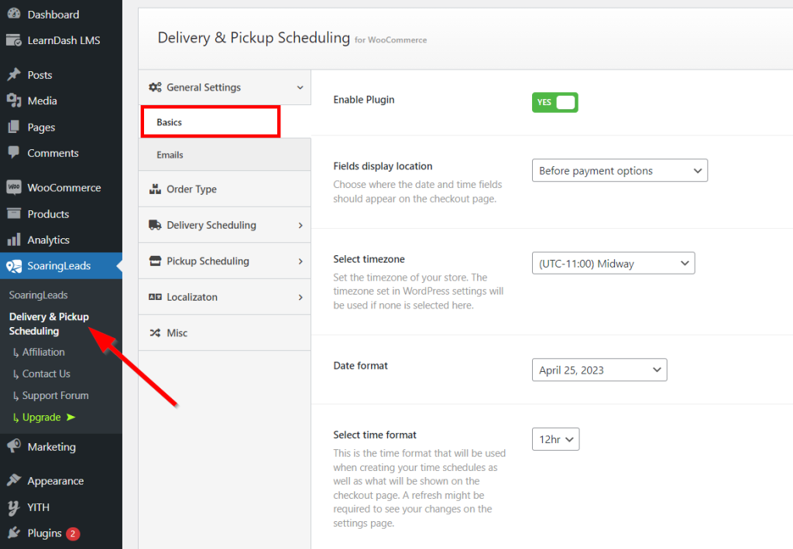Click the Plugins plug icon
This screenshot has width=793, height=549.
coord(14,533)
